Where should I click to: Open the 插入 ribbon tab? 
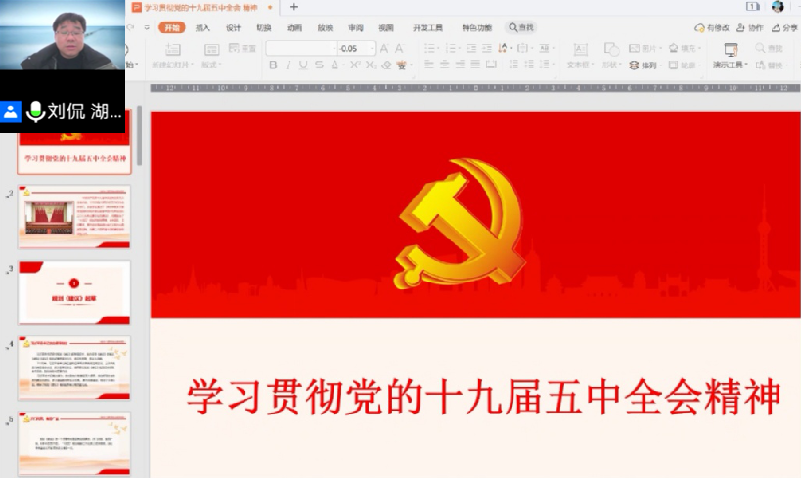[202, 28]
